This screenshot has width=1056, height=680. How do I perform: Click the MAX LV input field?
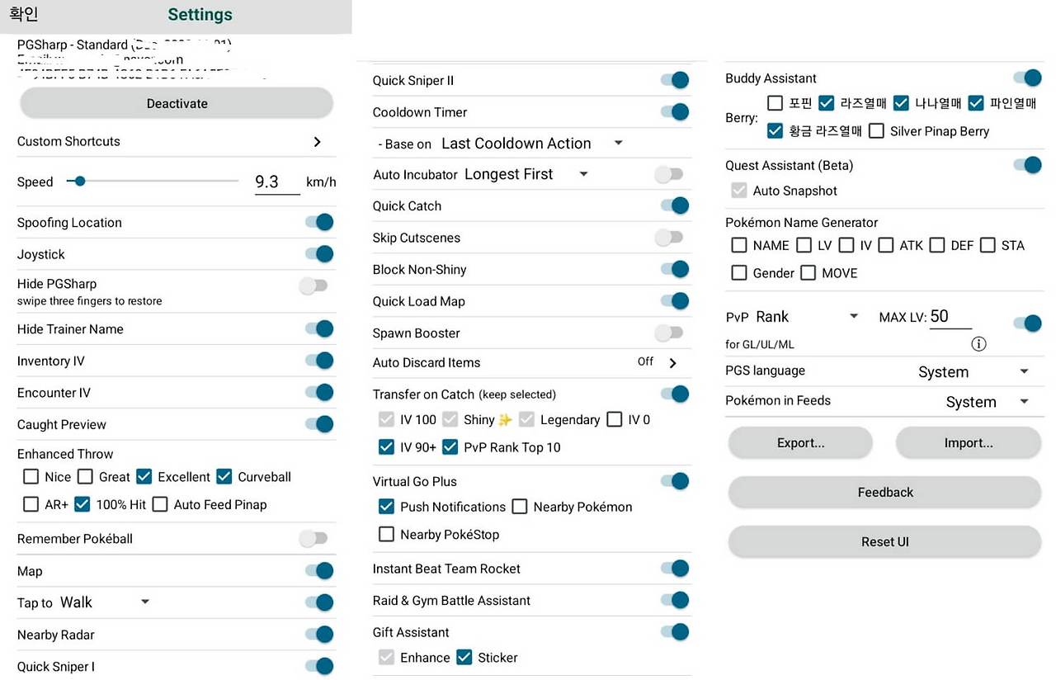pos(950,317)
